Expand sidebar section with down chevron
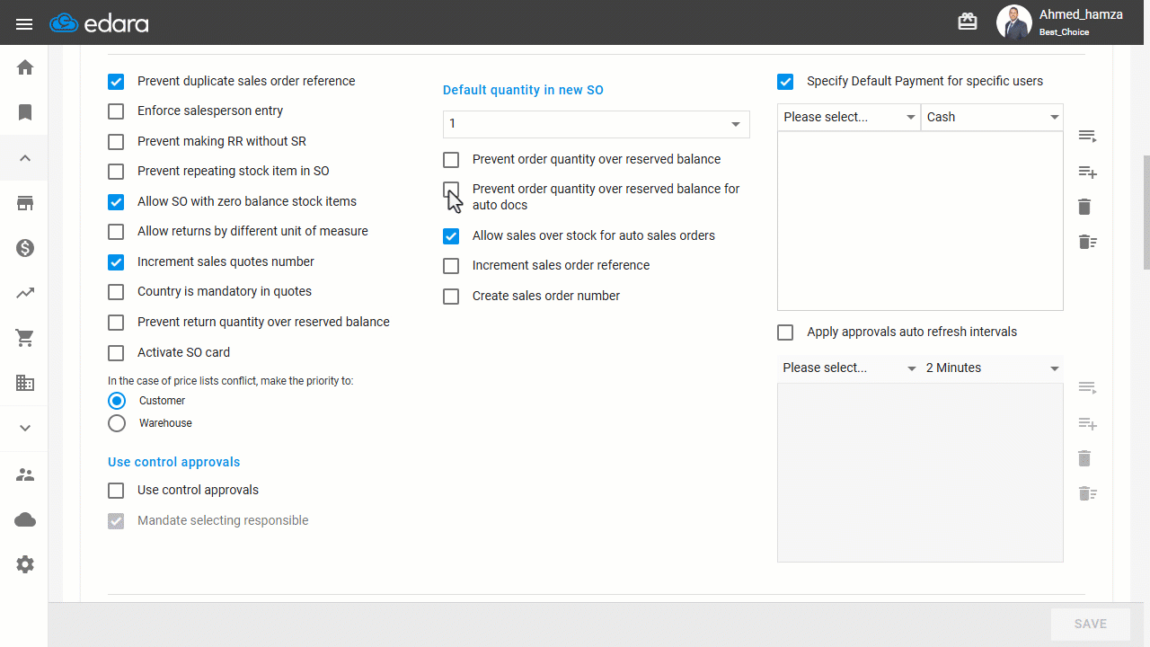This screenshot has width=1150, height=647. click(x=25, y=428)
